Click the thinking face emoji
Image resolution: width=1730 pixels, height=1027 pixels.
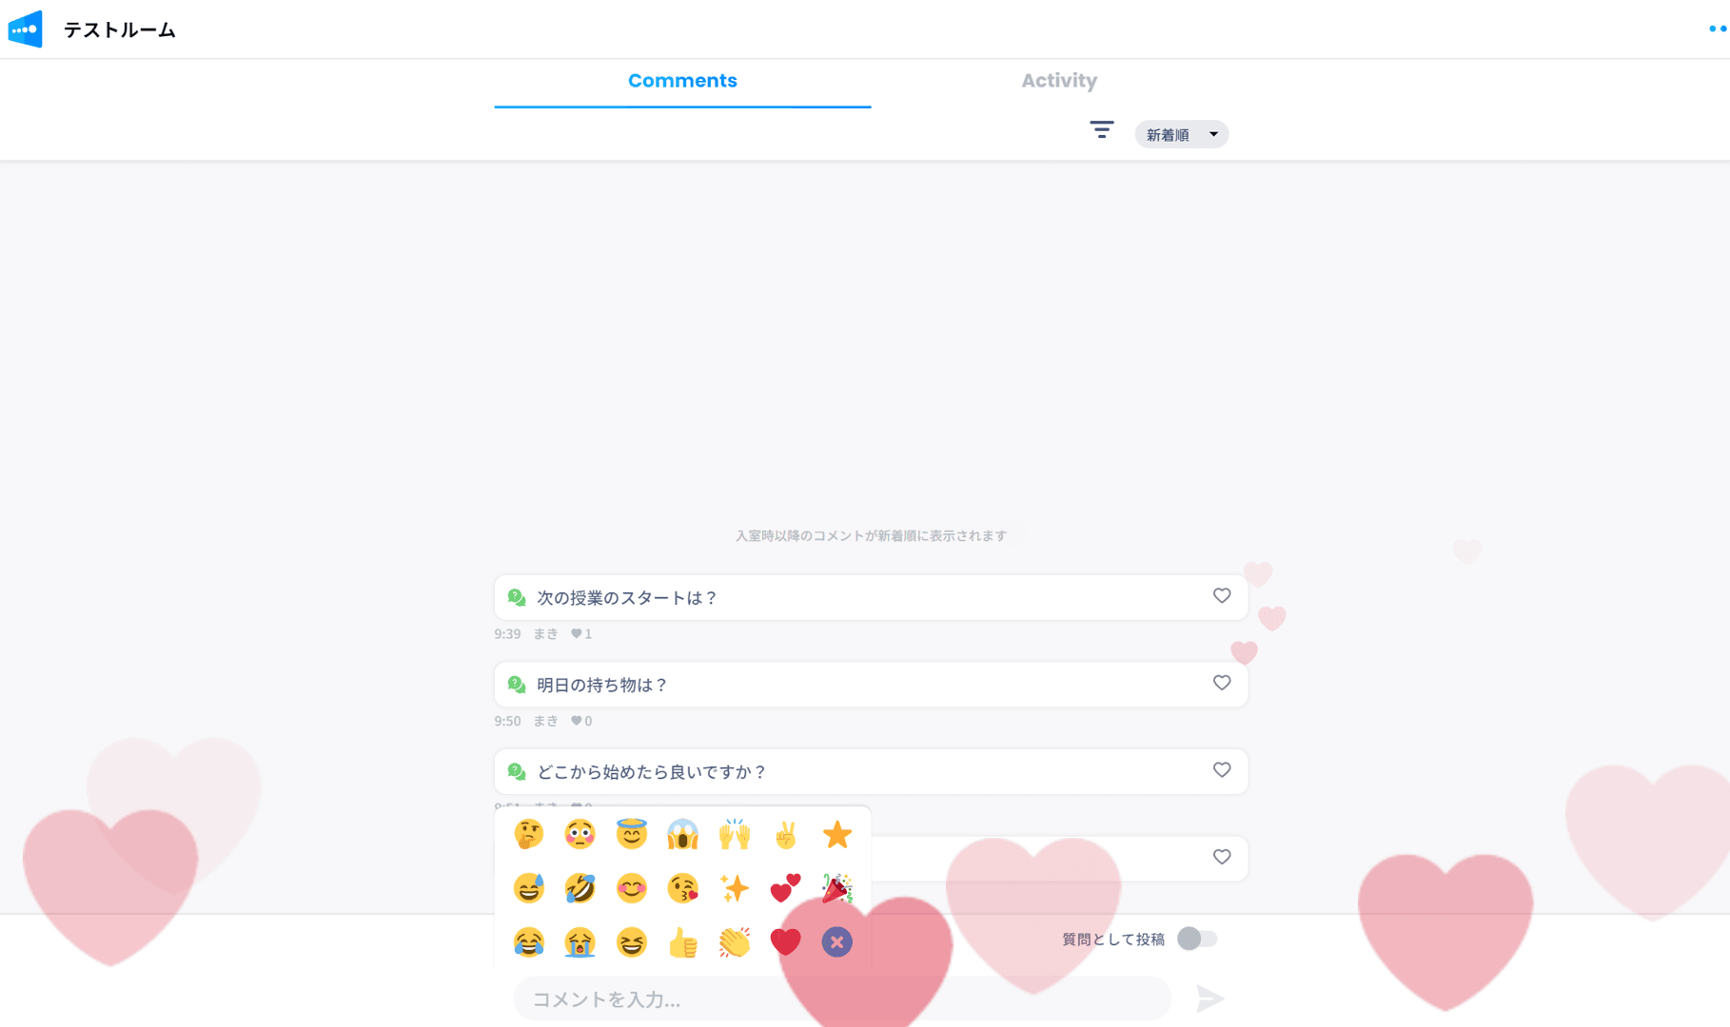(x=528, y=835)
